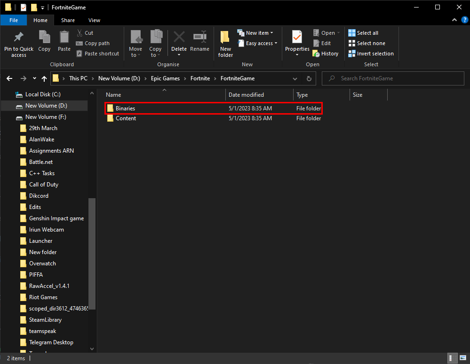470x364 pixels.
Task: Click Fortnite breadcrumb in address bar
Action: coord(200,78)
